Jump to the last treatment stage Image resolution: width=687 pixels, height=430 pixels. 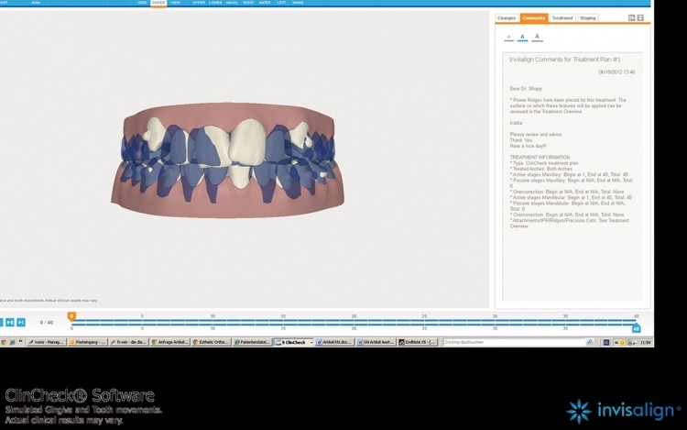click(x=20, y=322)
